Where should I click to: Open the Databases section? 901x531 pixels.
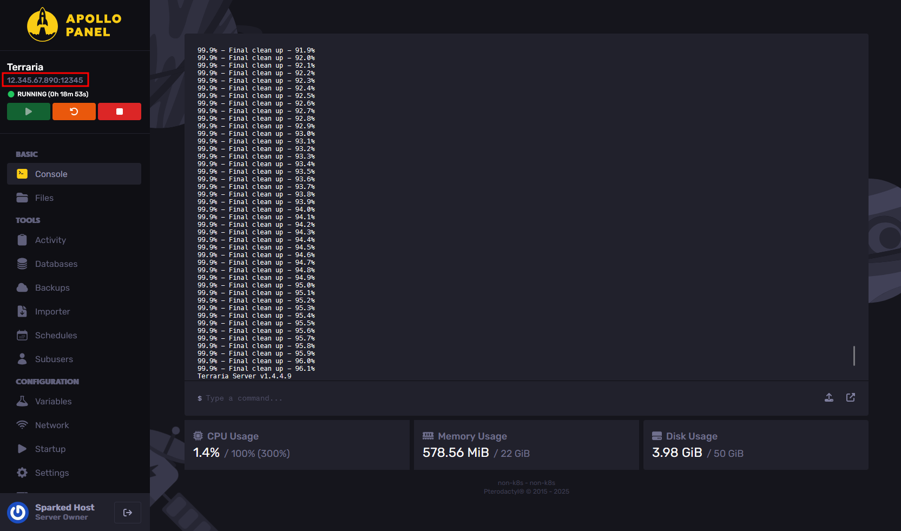click(x=74, y=264)
